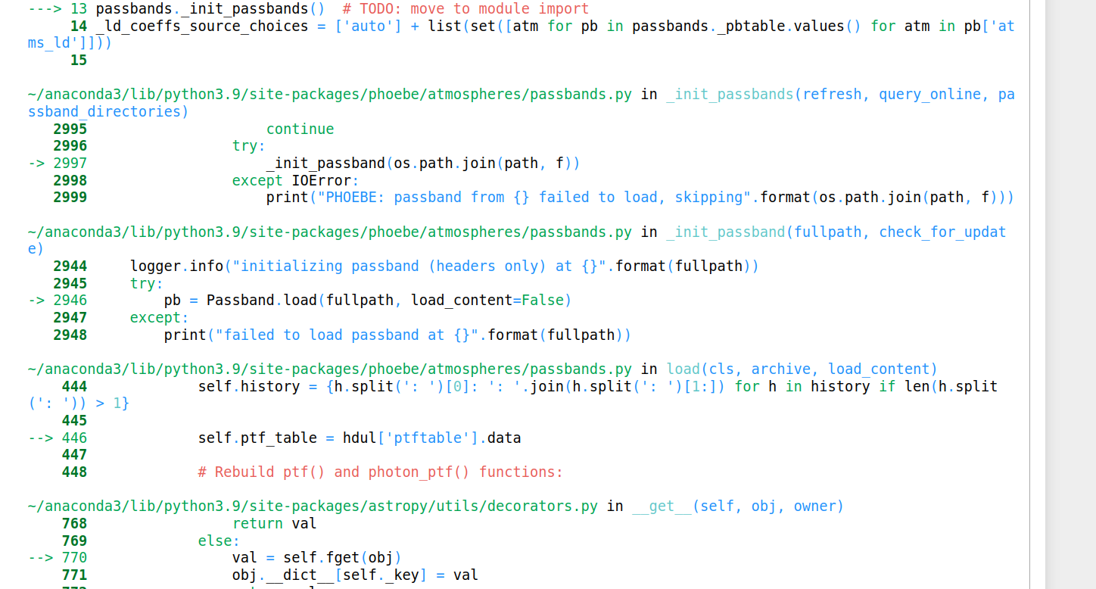Click '_ld_coeffs_source_choices' on line 14

202,26
